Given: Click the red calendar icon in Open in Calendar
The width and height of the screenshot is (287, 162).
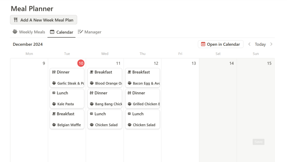Looking at the screenshot, I should 203,44.
